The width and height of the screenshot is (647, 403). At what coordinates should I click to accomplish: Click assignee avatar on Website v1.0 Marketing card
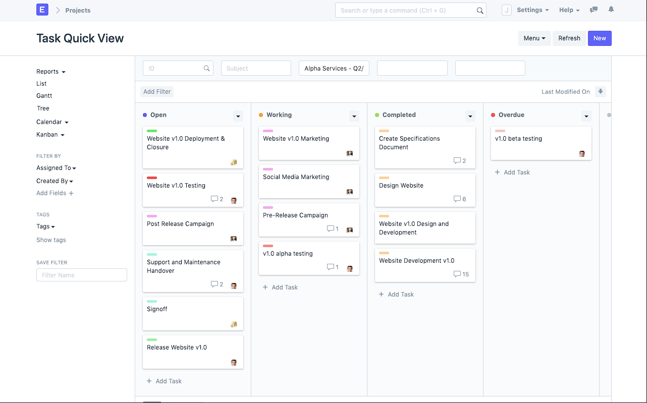pyautogui.click(x=350, y=153)
